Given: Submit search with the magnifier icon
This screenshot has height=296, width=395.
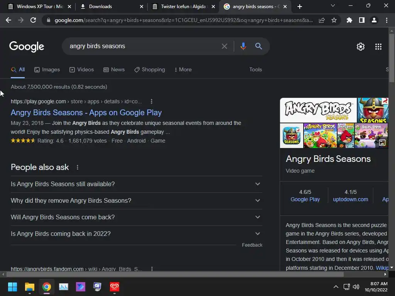Looking at the screenshot, I should click(x=258, y=46).
